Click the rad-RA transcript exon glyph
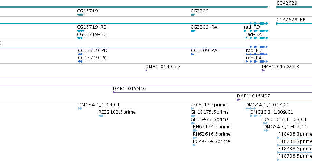Image resolution: width=312 pixels, height=162 pixels. pos(257,38)
